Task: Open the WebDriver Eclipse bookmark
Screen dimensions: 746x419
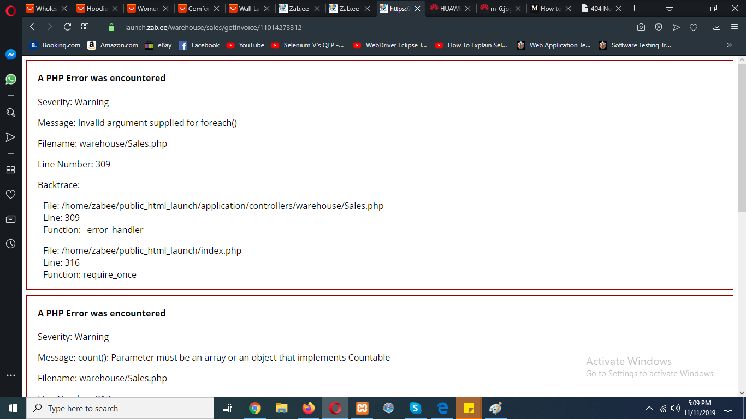Action: (x=390, y=45)
